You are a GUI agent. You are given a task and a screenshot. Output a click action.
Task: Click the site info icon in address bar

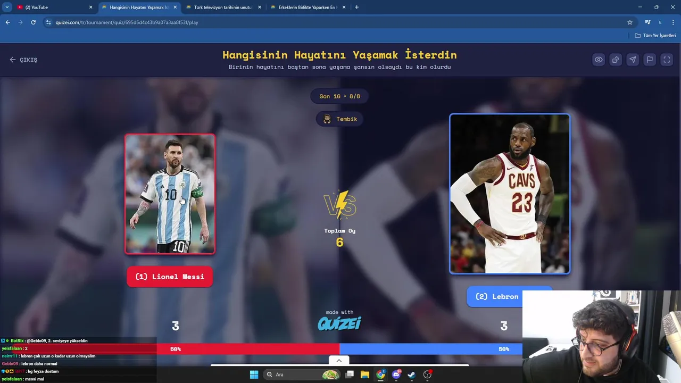(x=48, y=22)
